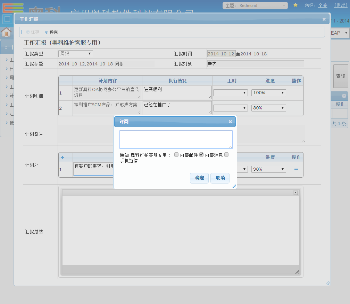Screen dimensions: 350x304
Task: Open the 工时 dropdown for plan row 2
Action: tap(231, 108)
